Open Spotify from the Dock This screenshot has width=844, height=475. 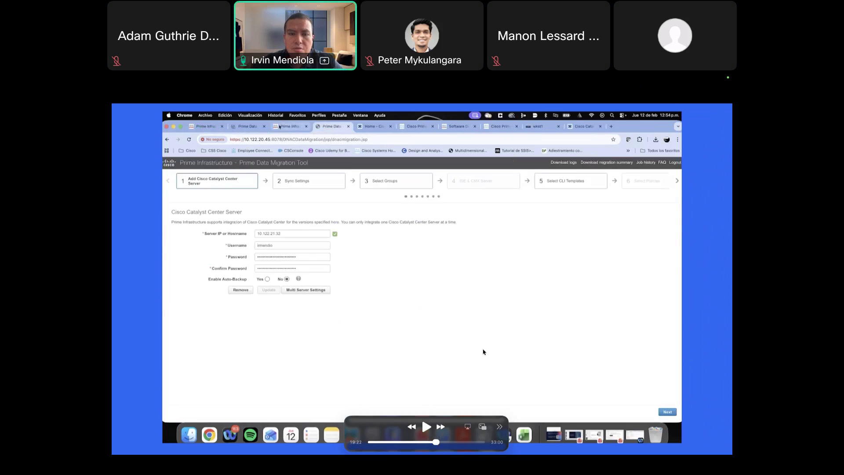pos(250,435)
